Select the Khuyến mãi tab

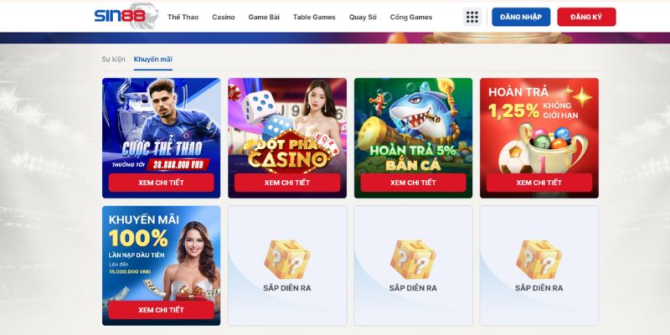click(x=153, y=59)
